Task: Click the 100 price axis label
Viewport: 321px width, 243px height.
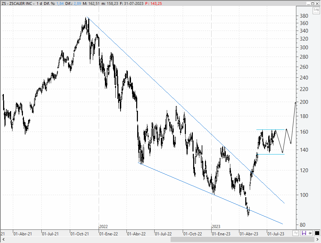Action: (x=304, y=195)
